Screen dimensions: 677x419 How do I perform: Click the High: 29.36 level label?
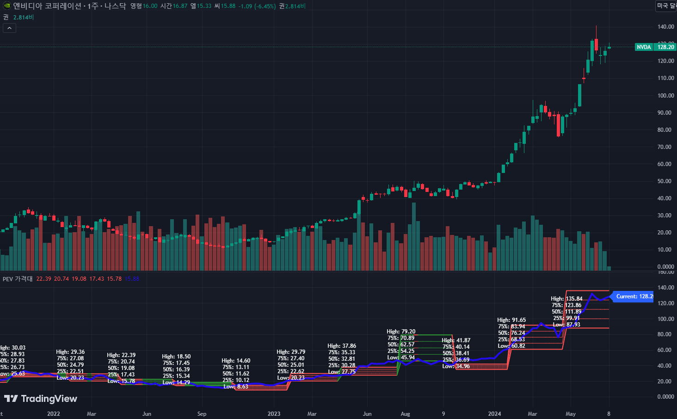click(70, 352)
